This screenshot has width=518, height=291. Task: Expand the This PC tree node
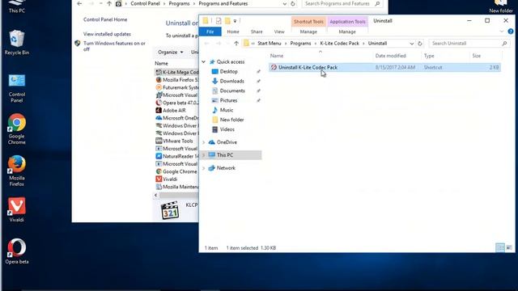[x=203, y=155]
